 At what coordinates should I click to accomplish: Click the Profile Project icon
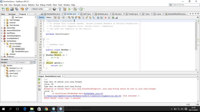click(x=81, y=9)
